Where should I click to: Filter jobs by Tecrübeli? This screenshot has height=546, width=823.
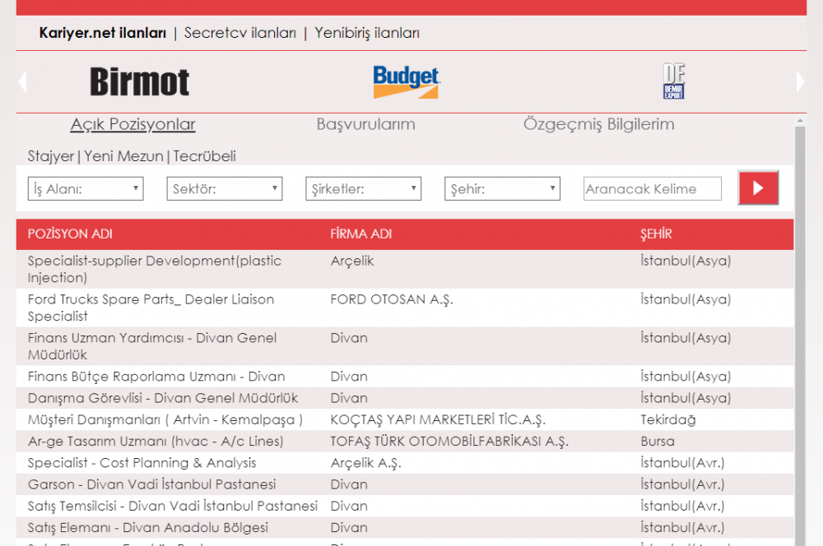(x=205, y=155)
